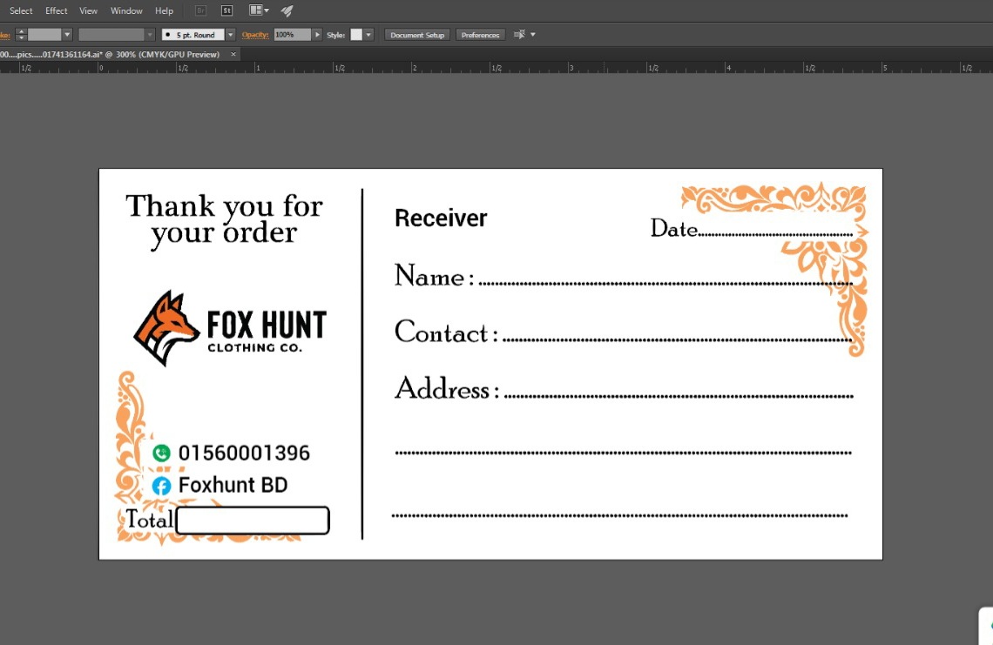Click the Opacity label link
The width and height of the screenshot is (993, 645).
pos(255,35)
